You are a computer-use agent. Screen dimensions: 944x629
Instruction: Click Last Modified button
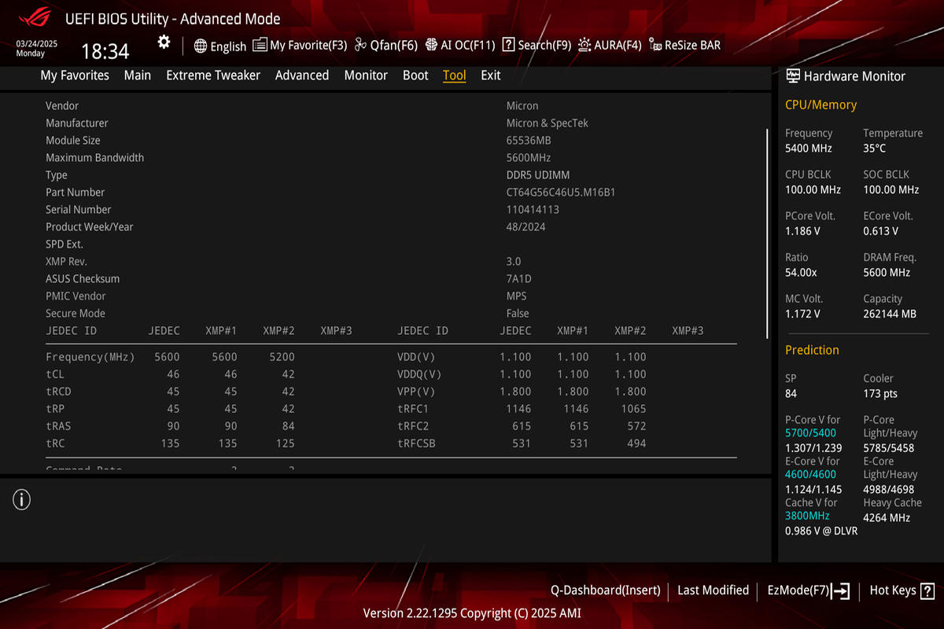coord(713,590)
